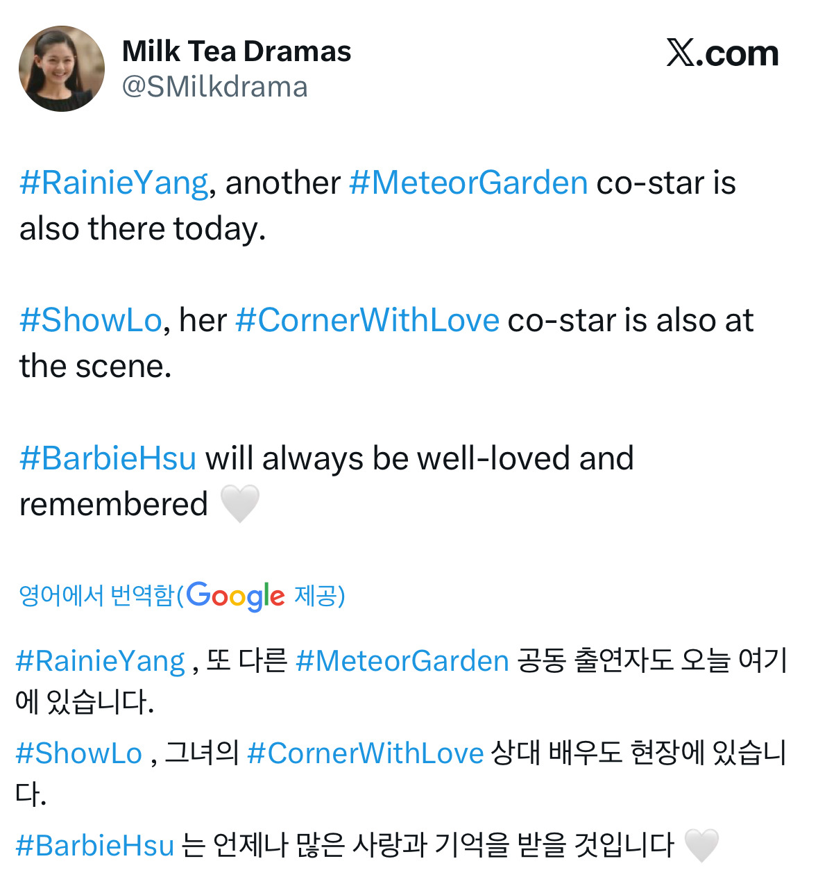Open the Milk Tea Dramas display name

click(x=237, y=51)
